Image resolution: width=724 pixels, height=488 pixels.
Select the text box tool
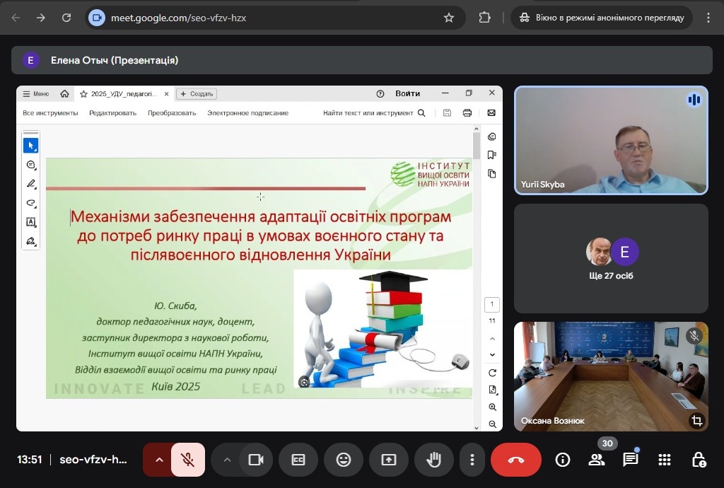[31, 222]
